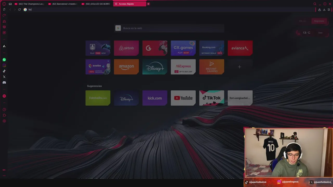Click the GX.me link
This screenshot has width=333, height=187.
point(302,21)
